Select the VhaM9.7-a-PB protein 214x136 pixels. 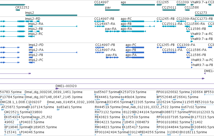(x=192, y=68)
